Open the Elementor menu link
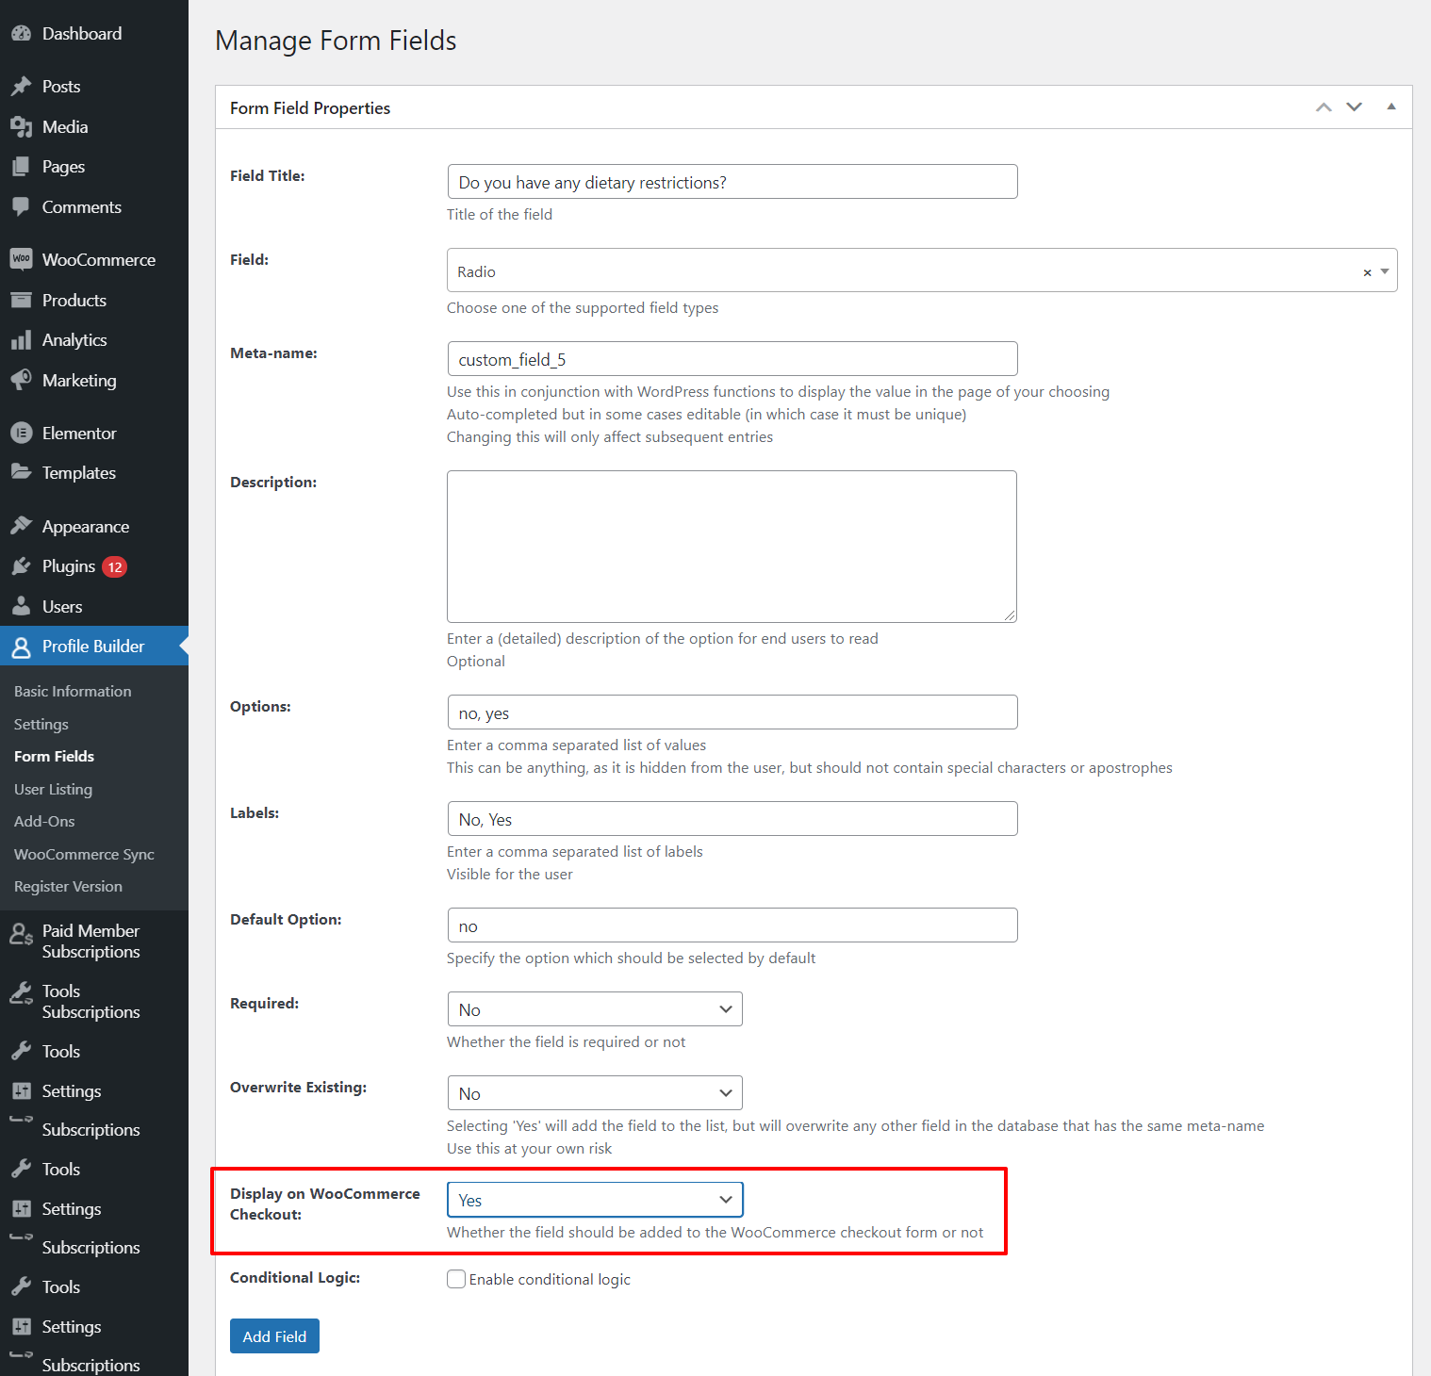The image size is (1431, 1376). pyautogui.click(x=79, y=434)
